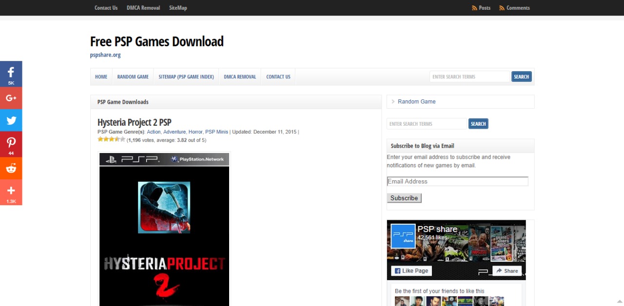Click the sidebar SEARCH button
Screen dimensions: 624x306
(x=478, y=124)
